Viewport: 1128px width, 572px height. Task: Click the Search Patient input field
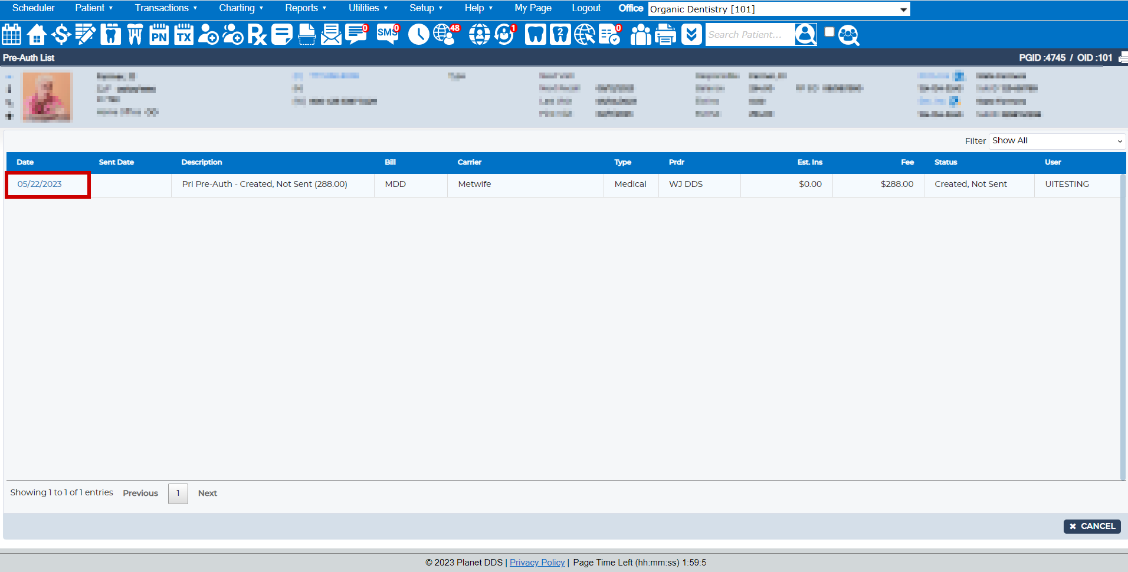(749, 35)
